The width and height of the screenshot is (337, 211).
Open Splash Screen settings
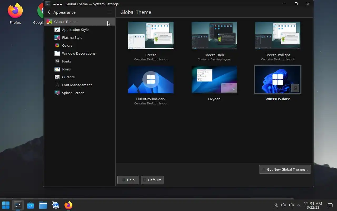[73, 93]
